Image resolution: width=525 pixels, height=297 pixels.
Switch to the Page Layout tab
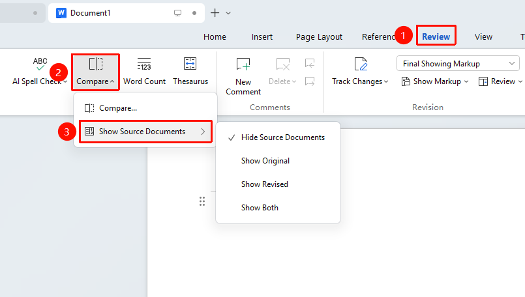point(319,36)
